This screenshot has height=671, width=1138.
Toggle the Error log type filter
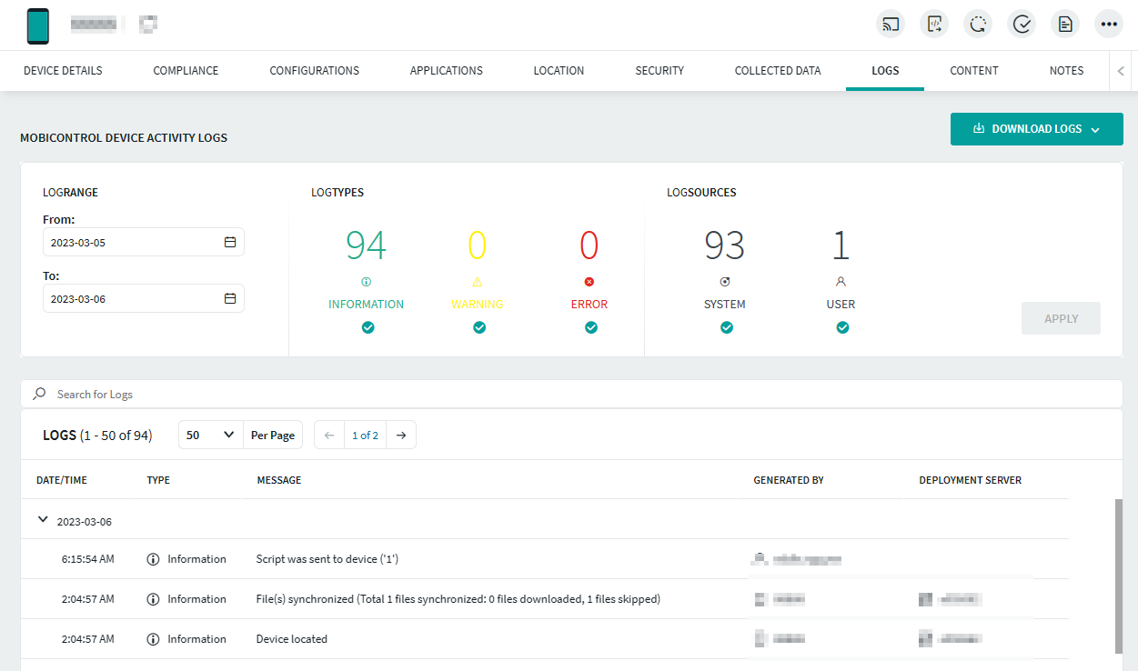click(590, 327)
